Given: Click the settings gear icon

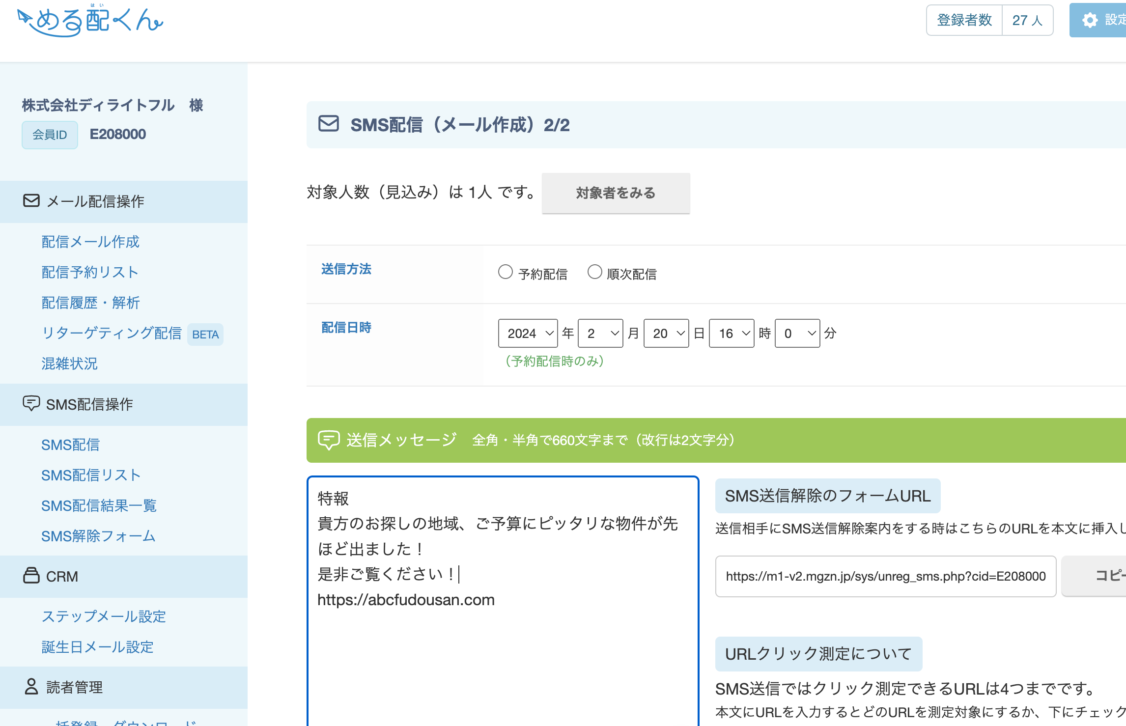Looking at the screenshot, I should click(1090, 20).
